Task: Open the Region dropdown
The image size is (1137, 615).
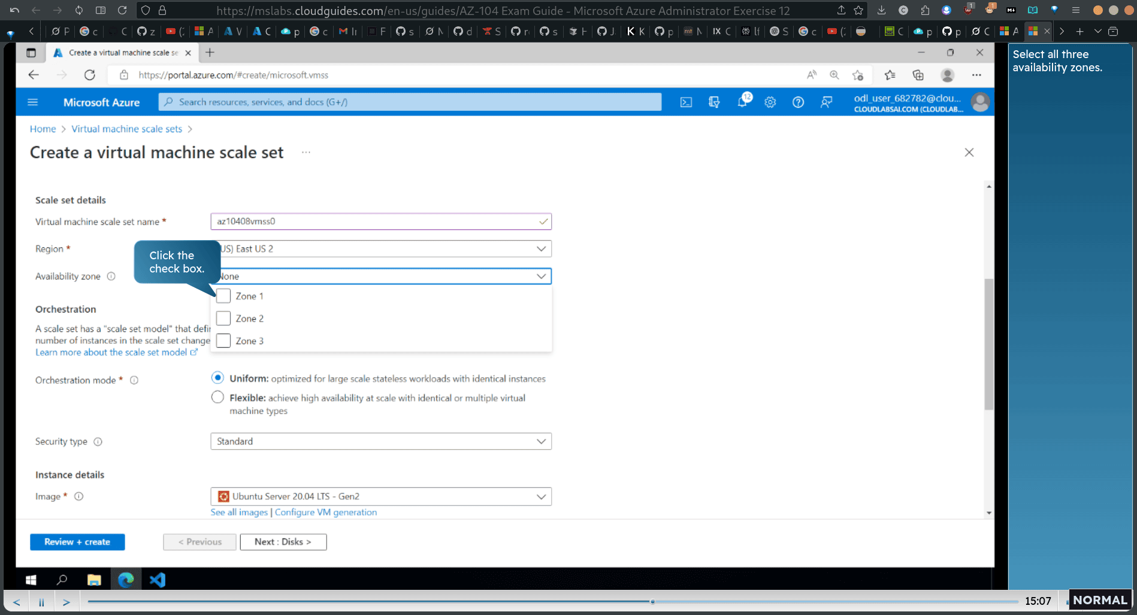Action: pos(381,249)
